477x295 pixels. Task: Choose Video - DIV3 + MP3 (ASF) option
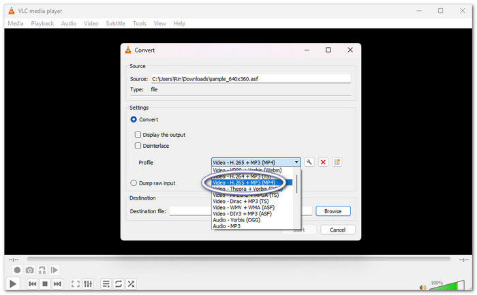252,214
